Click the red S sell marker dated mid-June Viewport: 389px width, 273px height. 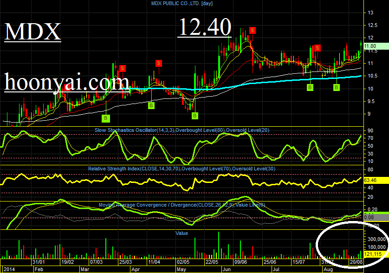point(253,30)
